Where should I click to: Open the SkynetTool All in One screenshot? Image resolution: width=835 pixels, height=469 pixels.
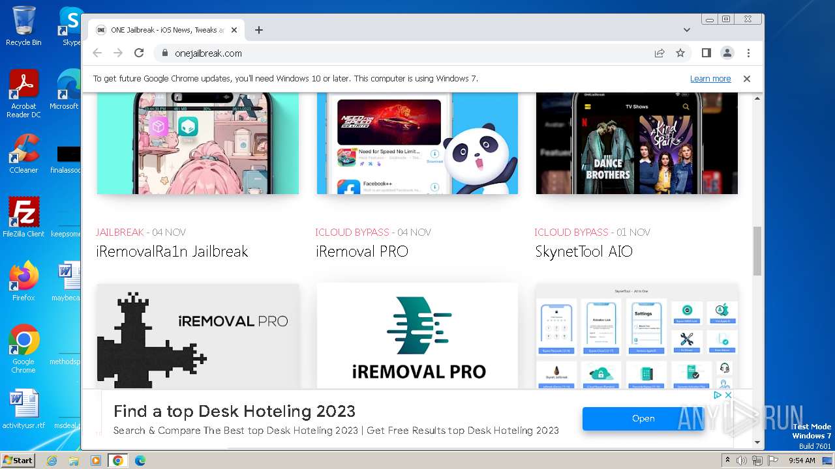[637, 336]
